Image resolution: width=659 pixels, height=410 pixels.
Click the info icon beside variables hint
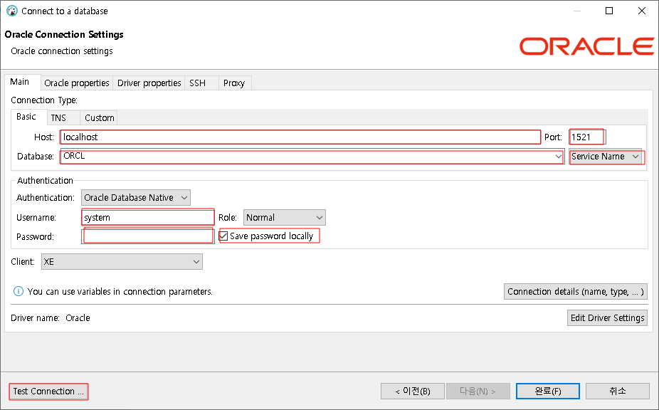pyautogui.click(x=19, y=291)
